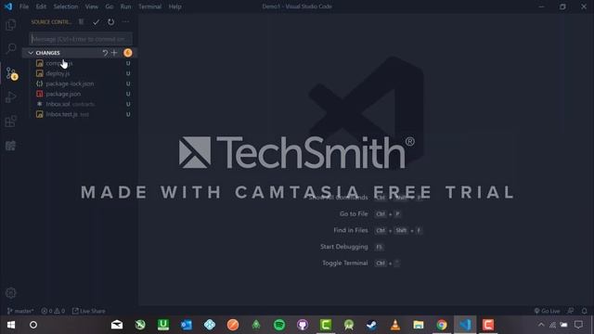The height and width of the screenshot is (334, 594).
Task: Open Camtasia recorder from taskbar
Action: tap(488, 325)
